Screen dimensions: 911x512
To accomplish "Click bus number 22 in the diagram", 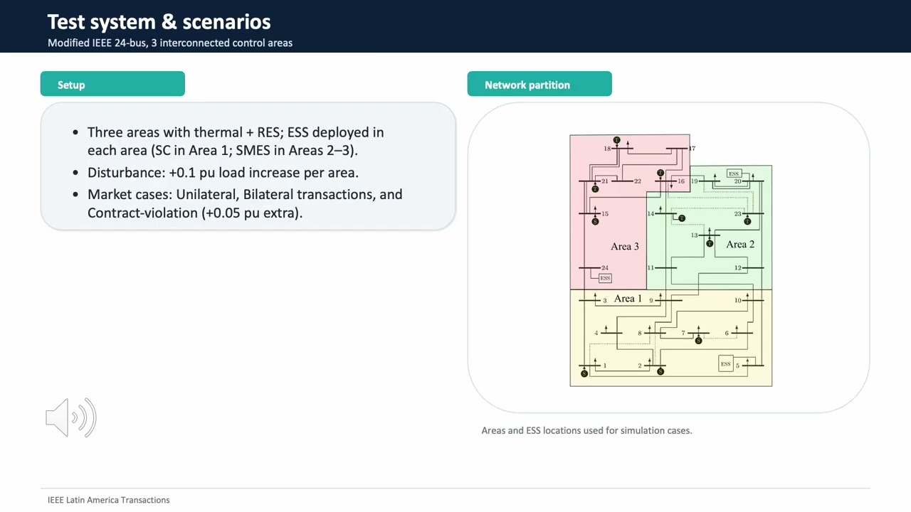I will click(638, 181).
